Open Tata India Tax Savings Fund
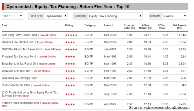 tap(19, 78)
